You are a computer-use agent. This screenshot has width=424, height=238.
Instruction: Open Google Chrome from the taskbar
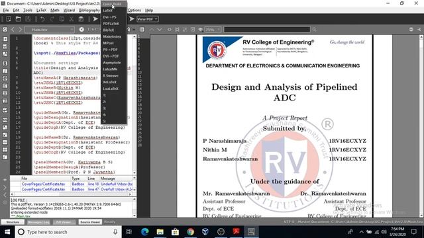[190, 232]
